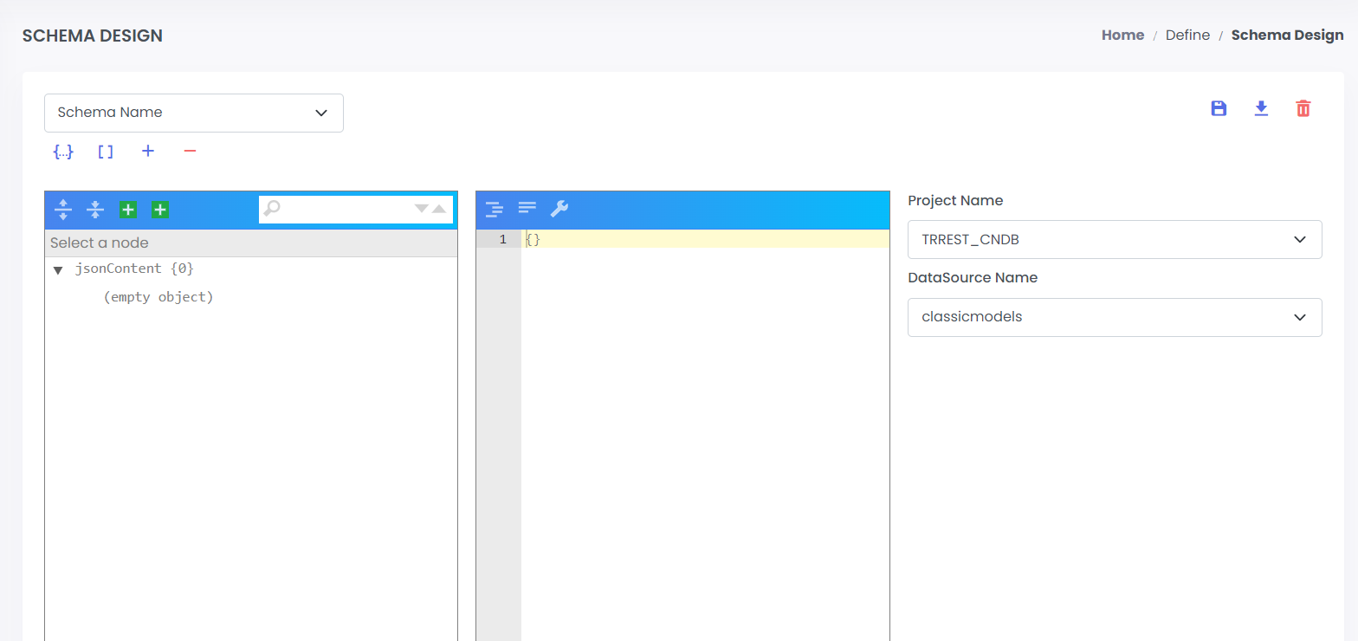Open the Project Name dropdown
The image size is (1358, 641).
pyautogui.click(x=1115, y=239)
